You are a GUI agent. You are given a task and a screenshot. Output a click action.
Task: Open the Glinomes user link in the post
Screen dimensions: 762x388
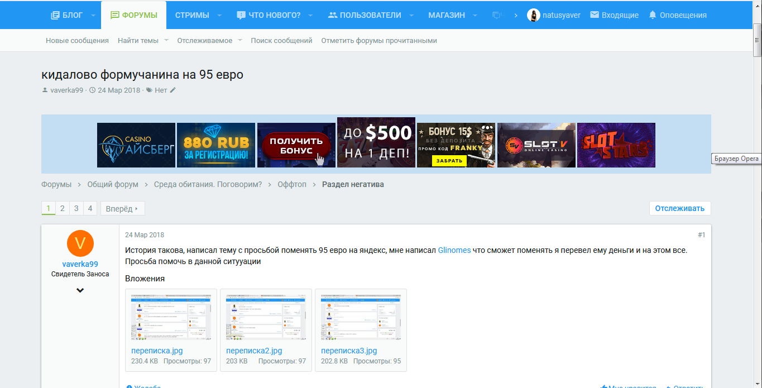[454, 250]
